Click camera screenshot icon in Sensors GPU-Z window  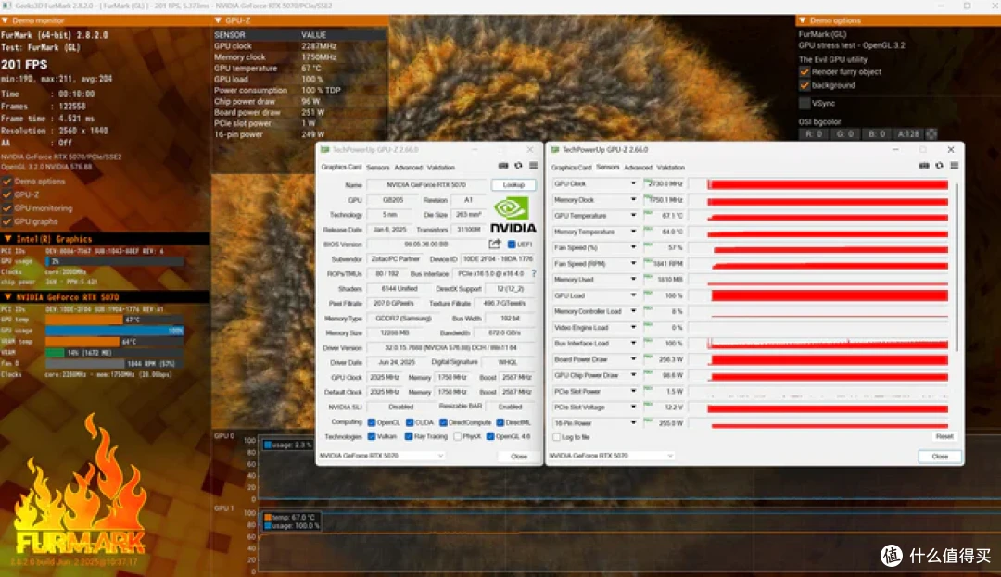coord(924,166)
